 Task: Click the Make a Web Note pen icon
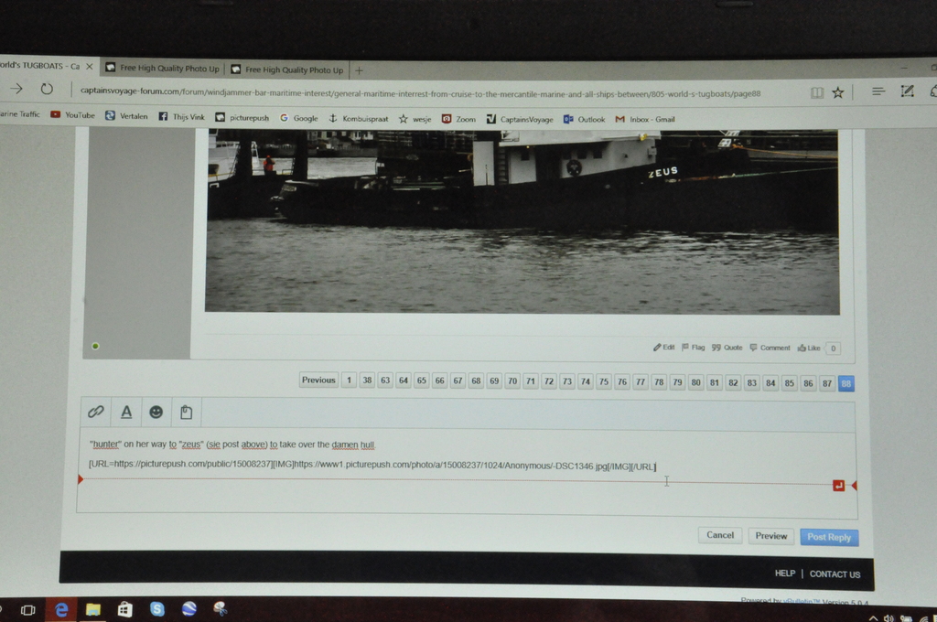(907, 91)
